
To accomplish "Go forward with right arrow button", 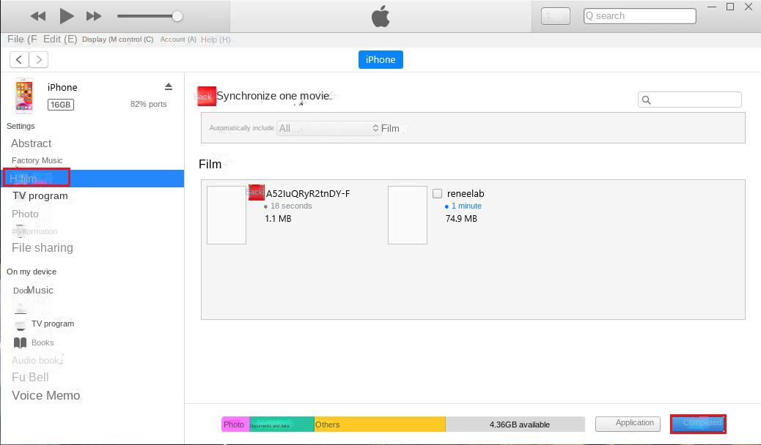I will point(38,60).
